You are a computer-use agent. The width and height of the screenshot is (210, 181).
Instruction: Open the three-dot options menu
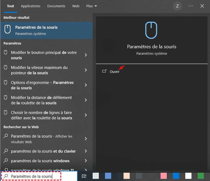coord(191,6)
